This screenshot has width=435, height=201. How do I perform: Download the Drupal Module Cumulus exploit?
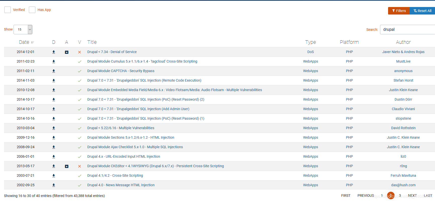(53, 62)
